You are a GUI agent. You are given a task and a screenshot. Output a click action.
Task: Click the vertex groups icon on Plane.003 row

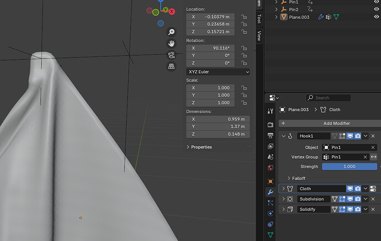[x=329, y=17]
